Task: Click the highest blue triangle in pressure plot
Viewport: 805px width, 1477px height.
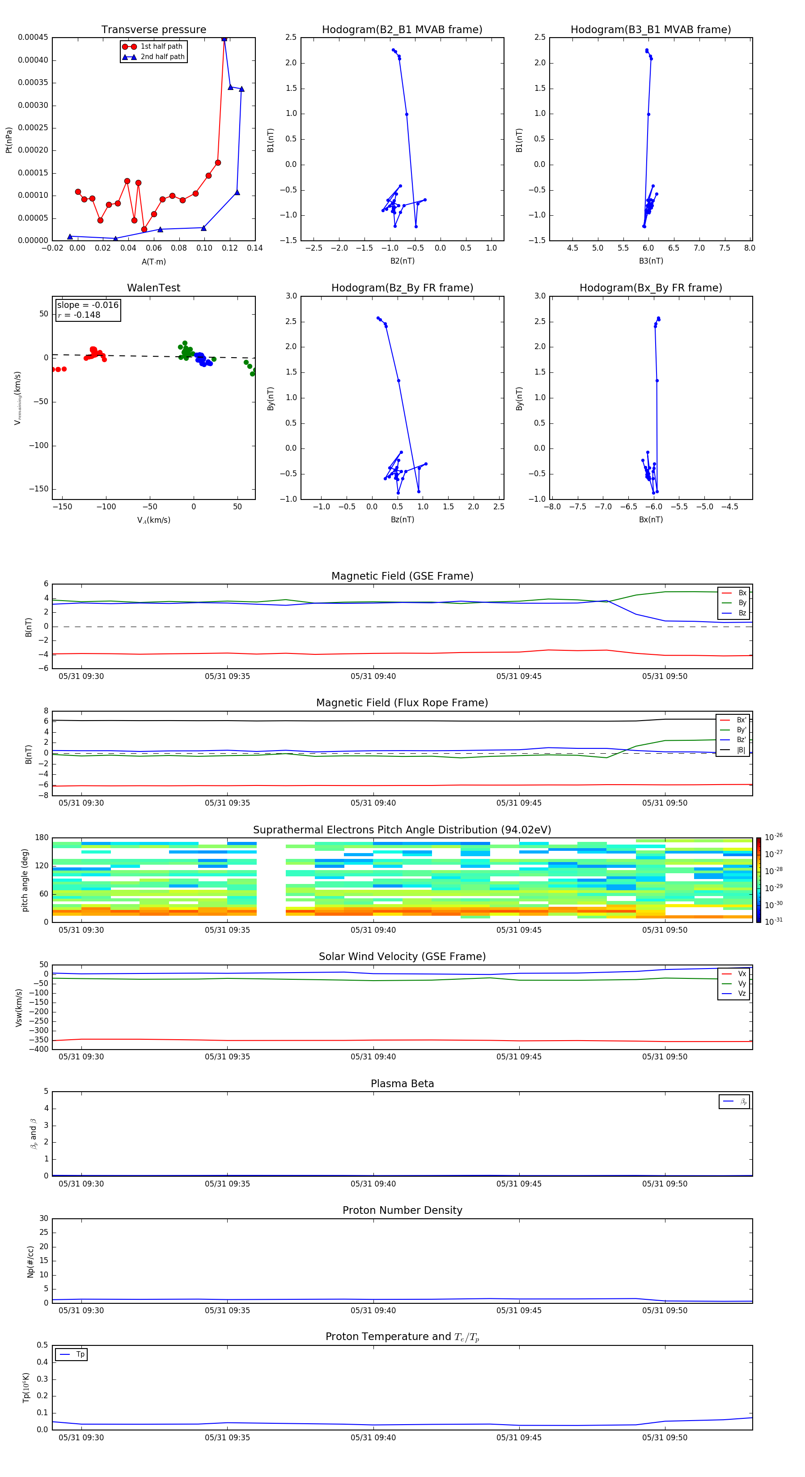Action: tap(224, 38)
